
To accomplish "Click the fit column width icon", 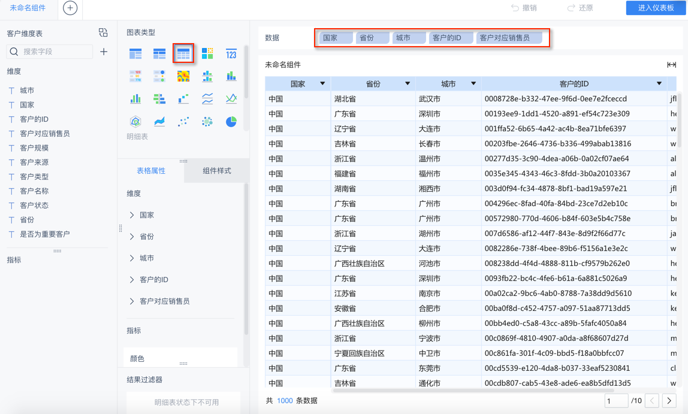I will 671,65.
